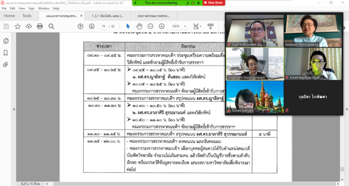Zoom out with the minus icon
Image resolution: width=349 pixels, height=186 pixels.
(x=150, y=26)
